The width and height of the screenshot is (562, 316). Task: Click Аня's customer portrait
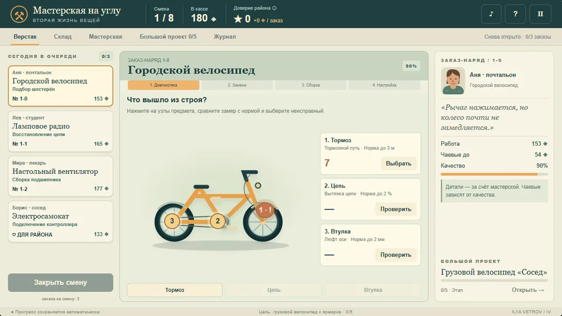tap(453, 81)
